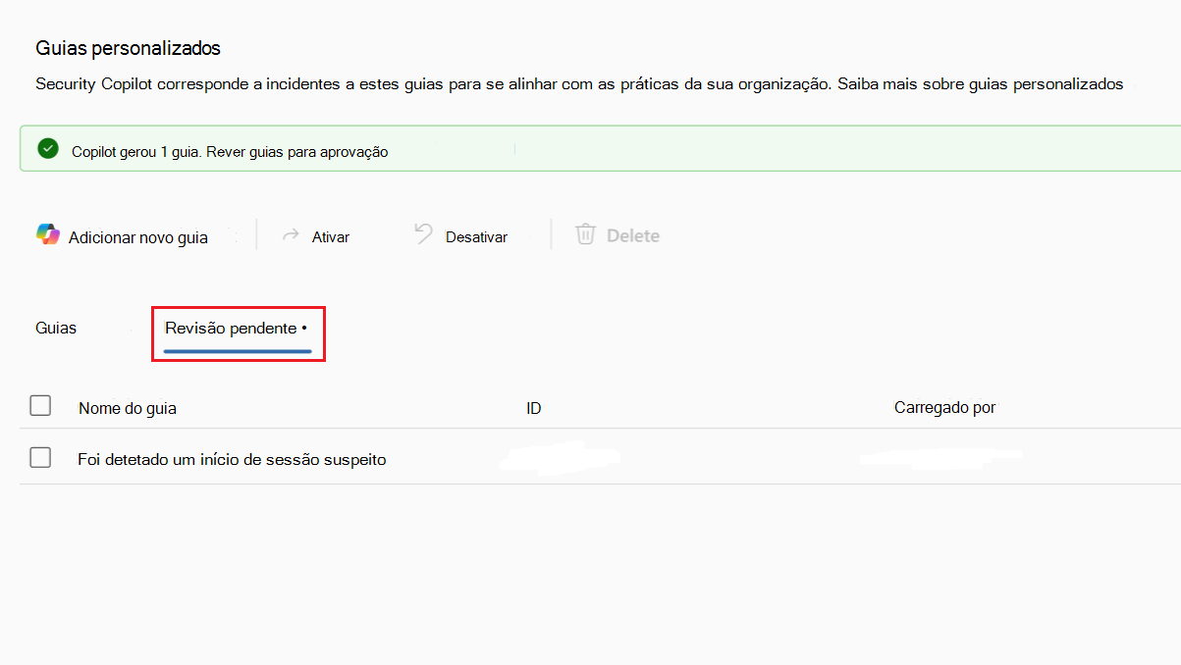Sort the table by Carregado por
1181x665 pixels.
pos(943,406)
